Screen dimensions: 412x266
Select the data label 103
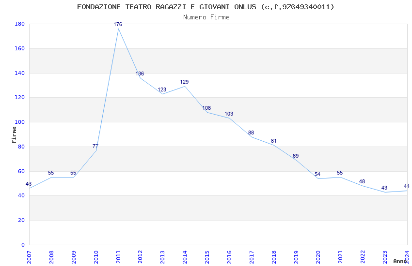(229, 114)
